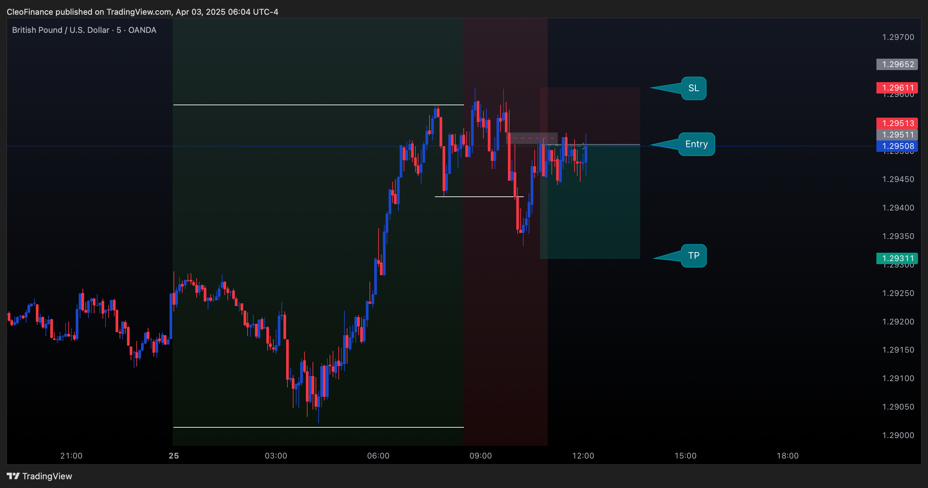Click the 18:00 time axis label

pyautogui.click(x=788, y=456)
